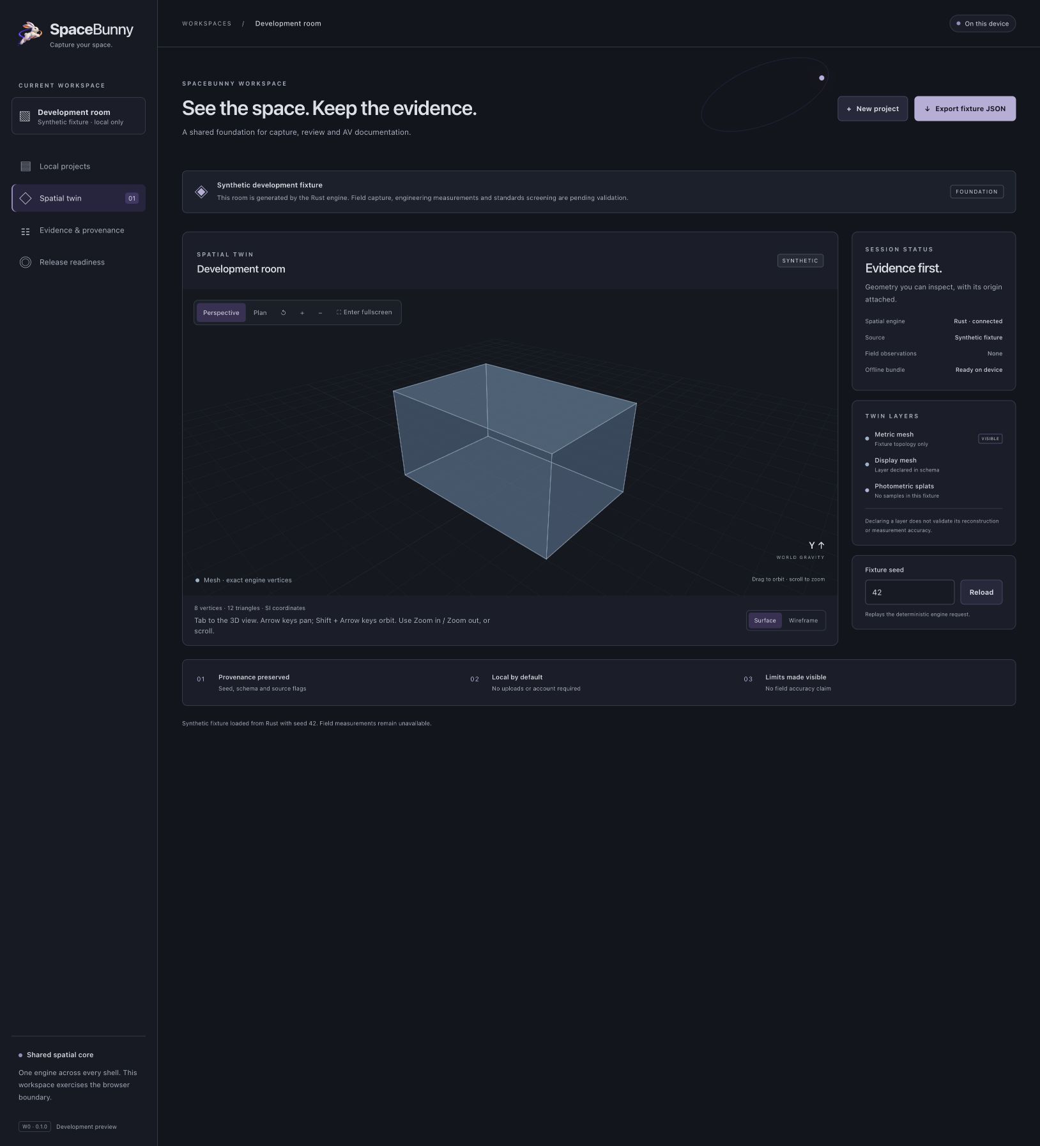
Task: Click 'Rust · connected' engine value
Action: pyautogui.click(x=978, y=321)
